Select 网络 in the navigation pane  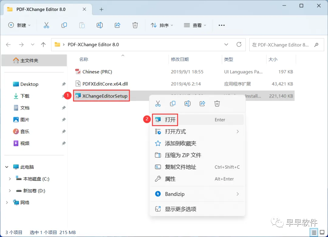coord(25,202)
